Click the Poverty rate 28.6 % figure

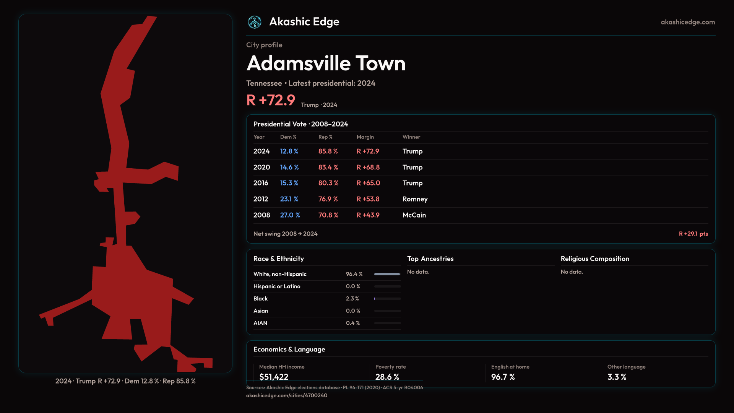(387, 377)
